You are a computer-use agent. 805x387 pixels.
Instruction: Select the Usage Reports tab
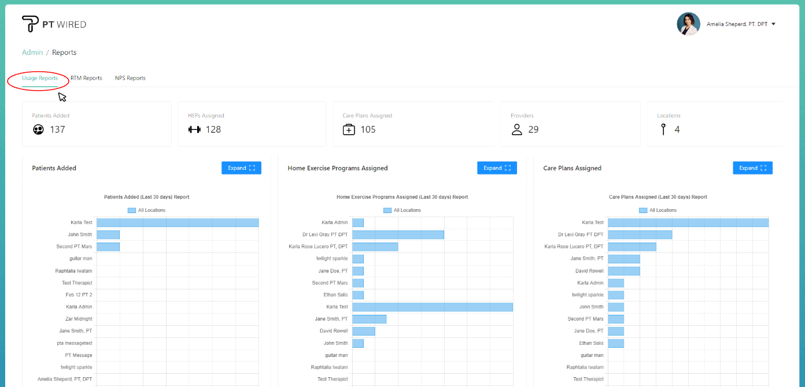tap(40, 78)
